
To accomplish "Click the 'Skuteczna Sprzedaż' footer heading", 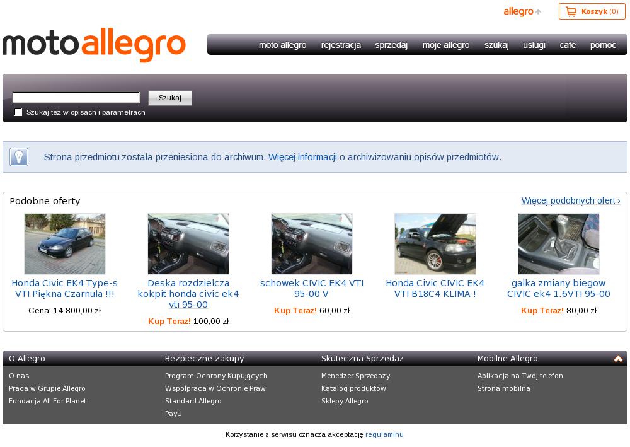I will [362, 359].
